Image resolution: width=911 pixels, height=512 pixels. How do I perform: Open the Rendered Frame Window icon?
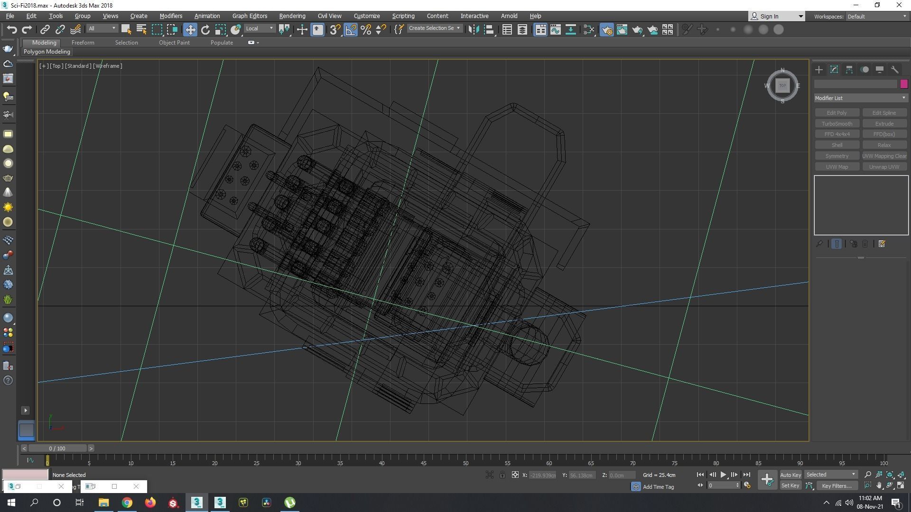point(622,29)
